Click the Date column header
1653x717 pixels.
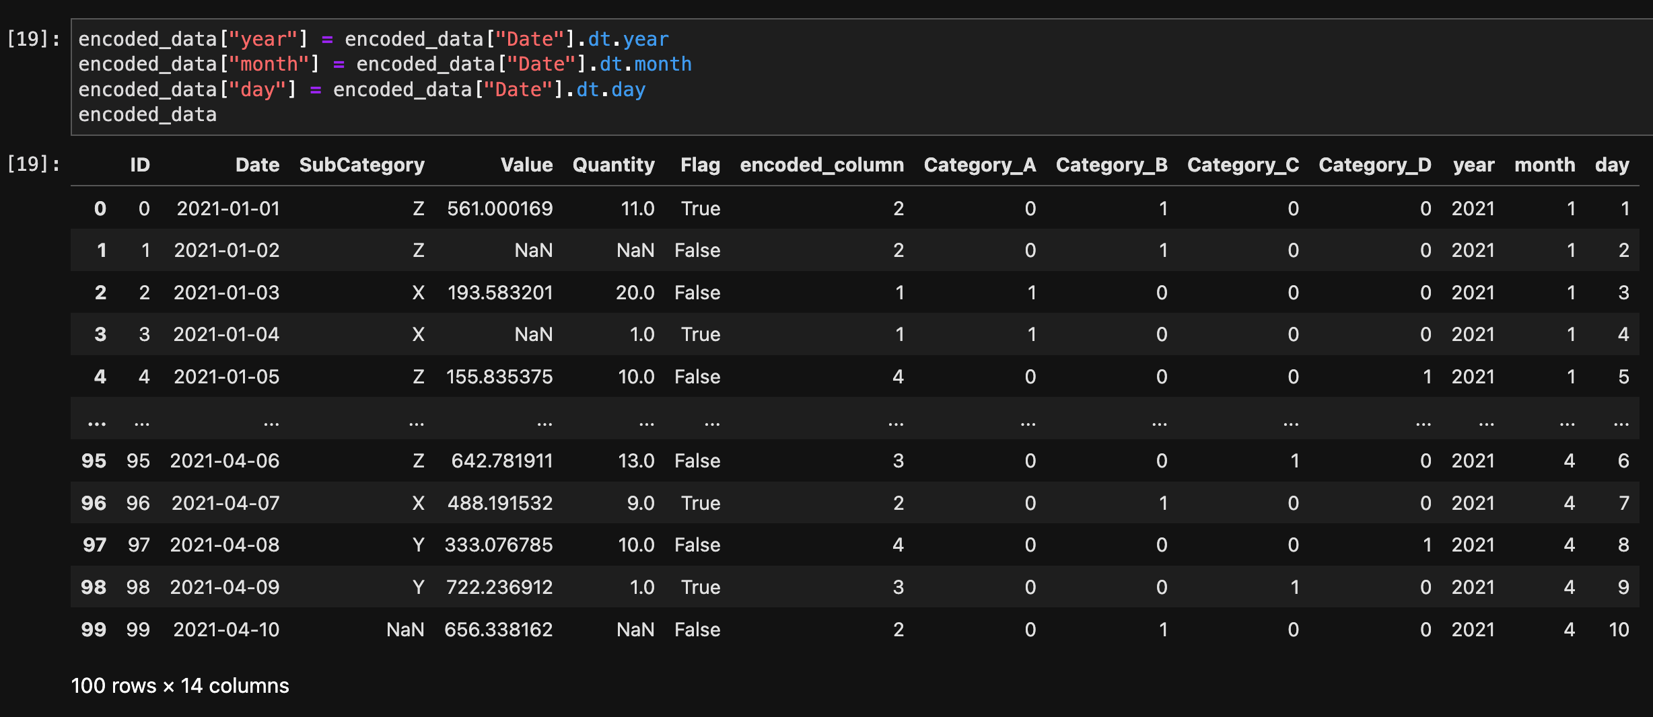[257, 165]
